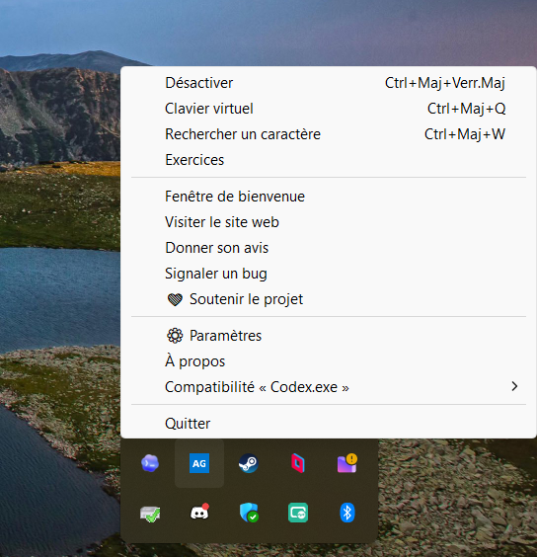
Task: Open the Steam tray icon
Action: [248, 463]
